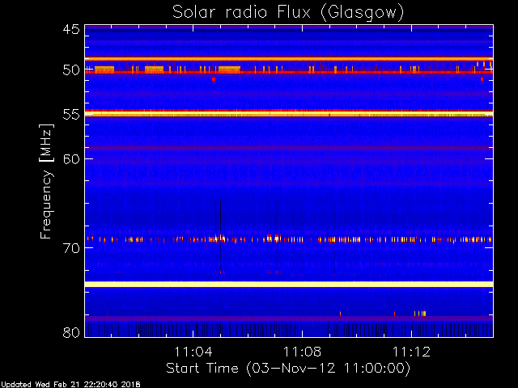This screenshot has width=518, height=388.
Task: Click the '11:04' time tick label
Action: pyautogui.click(x=193, y=352)
